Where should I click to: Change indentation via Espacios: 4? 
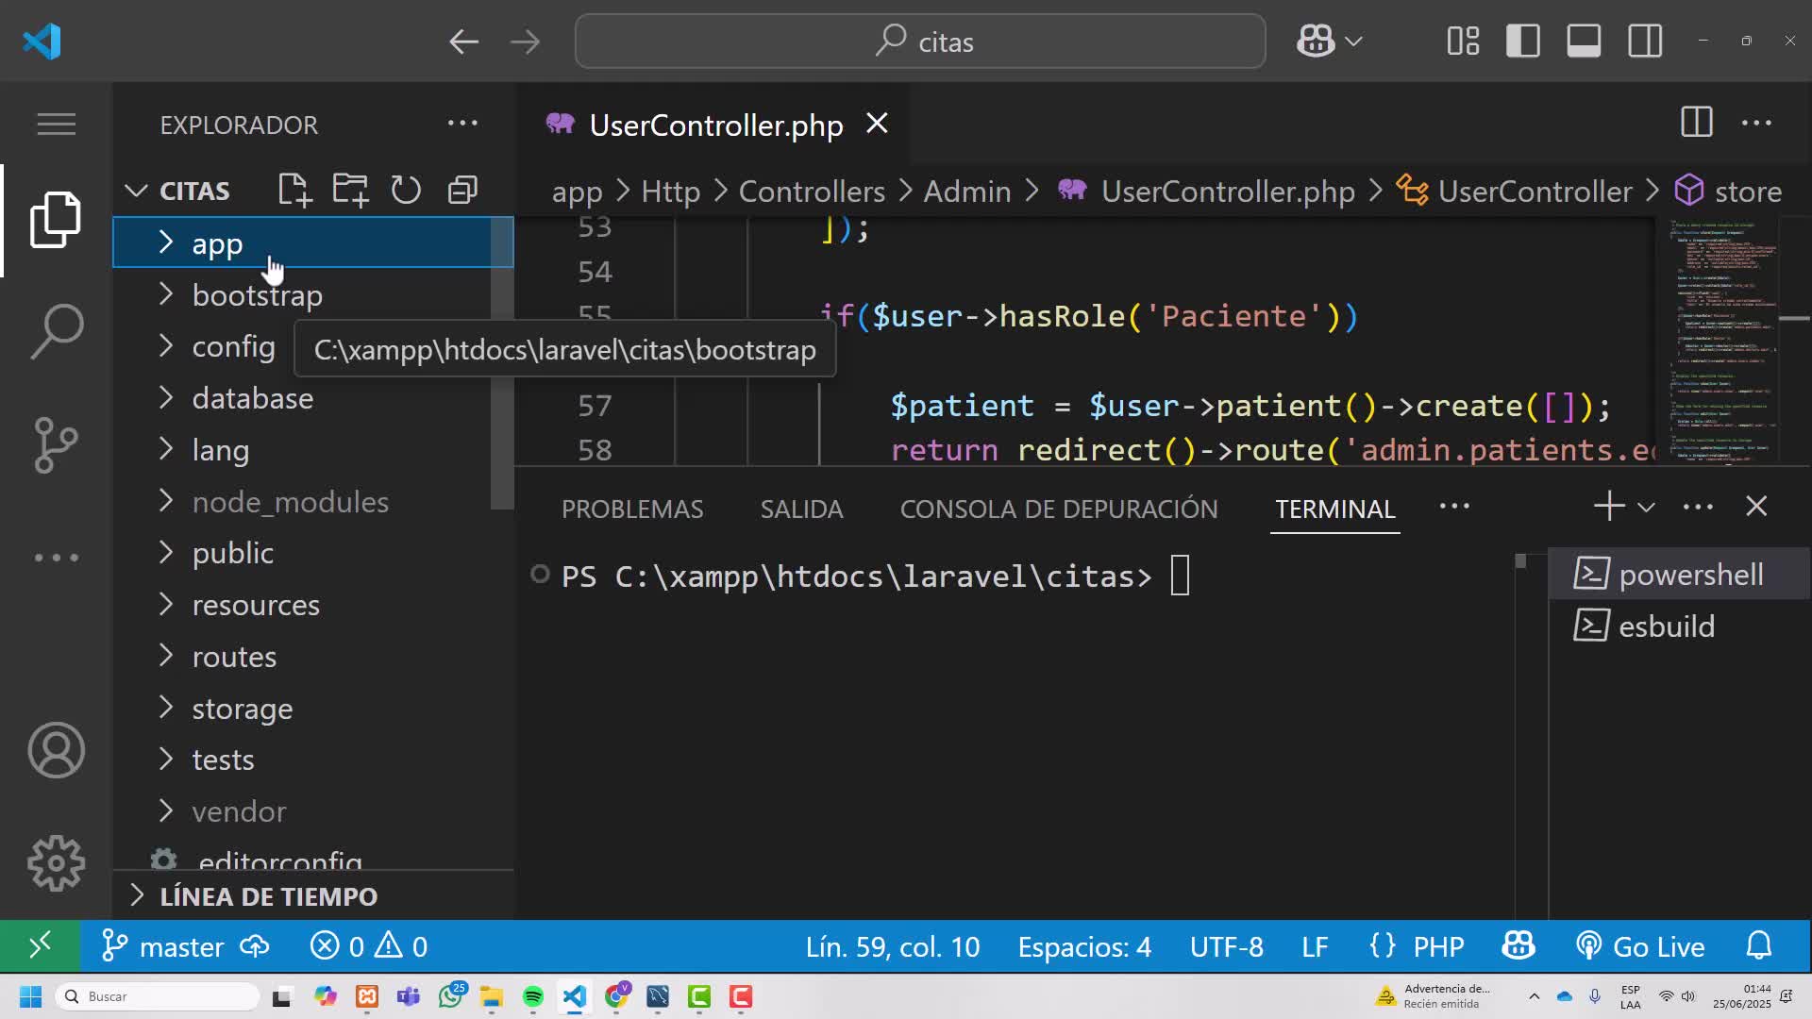click(x=1084, y=945)
